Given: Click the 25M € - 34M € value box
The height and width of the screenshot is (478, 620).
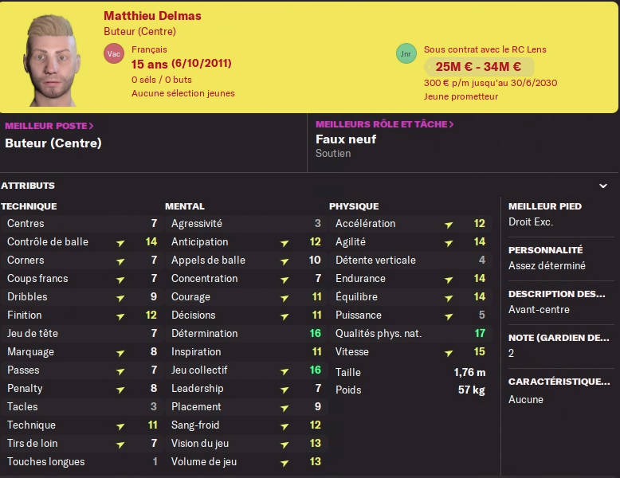Looking at the screenshot, I should coord(478,67).
